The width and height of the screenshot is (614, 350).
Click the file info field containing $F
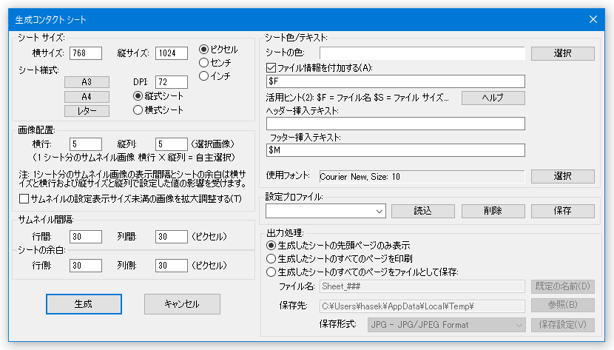(396, 81)
